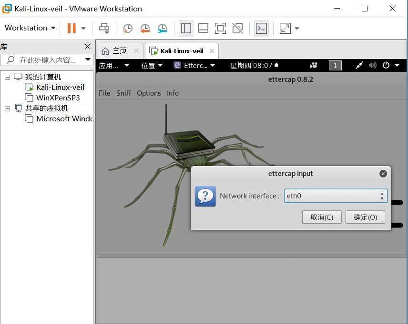Click workspace indicator 1
The width and height of the screenshot is (408, 324).
tap(335, 66)
